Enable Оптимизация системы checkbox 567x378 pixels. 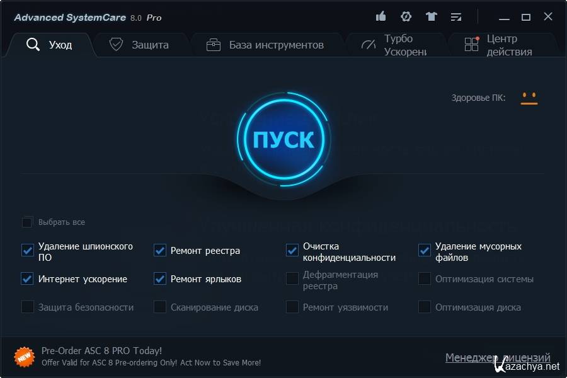coord(425,279)
